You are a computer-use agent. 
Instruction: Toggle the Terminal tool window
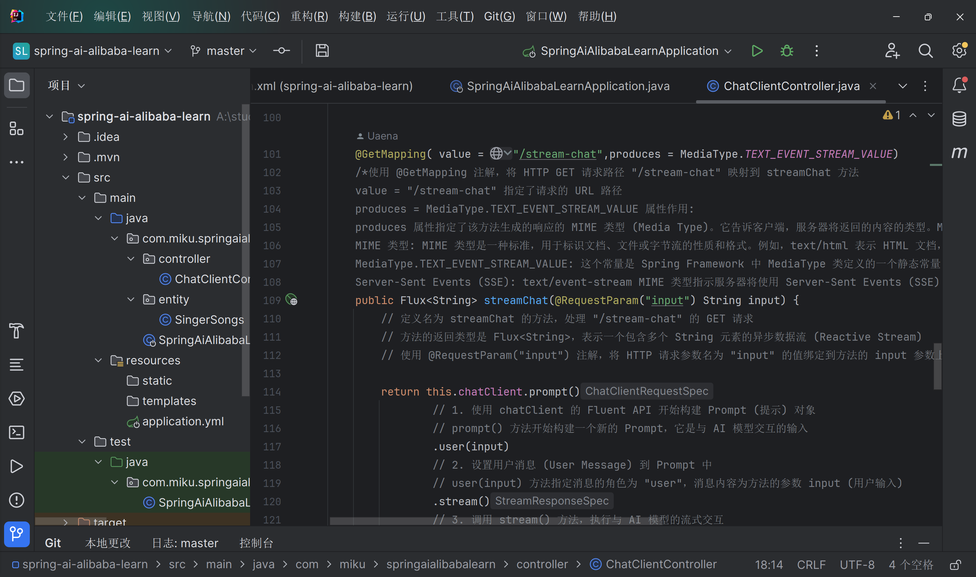16,432
